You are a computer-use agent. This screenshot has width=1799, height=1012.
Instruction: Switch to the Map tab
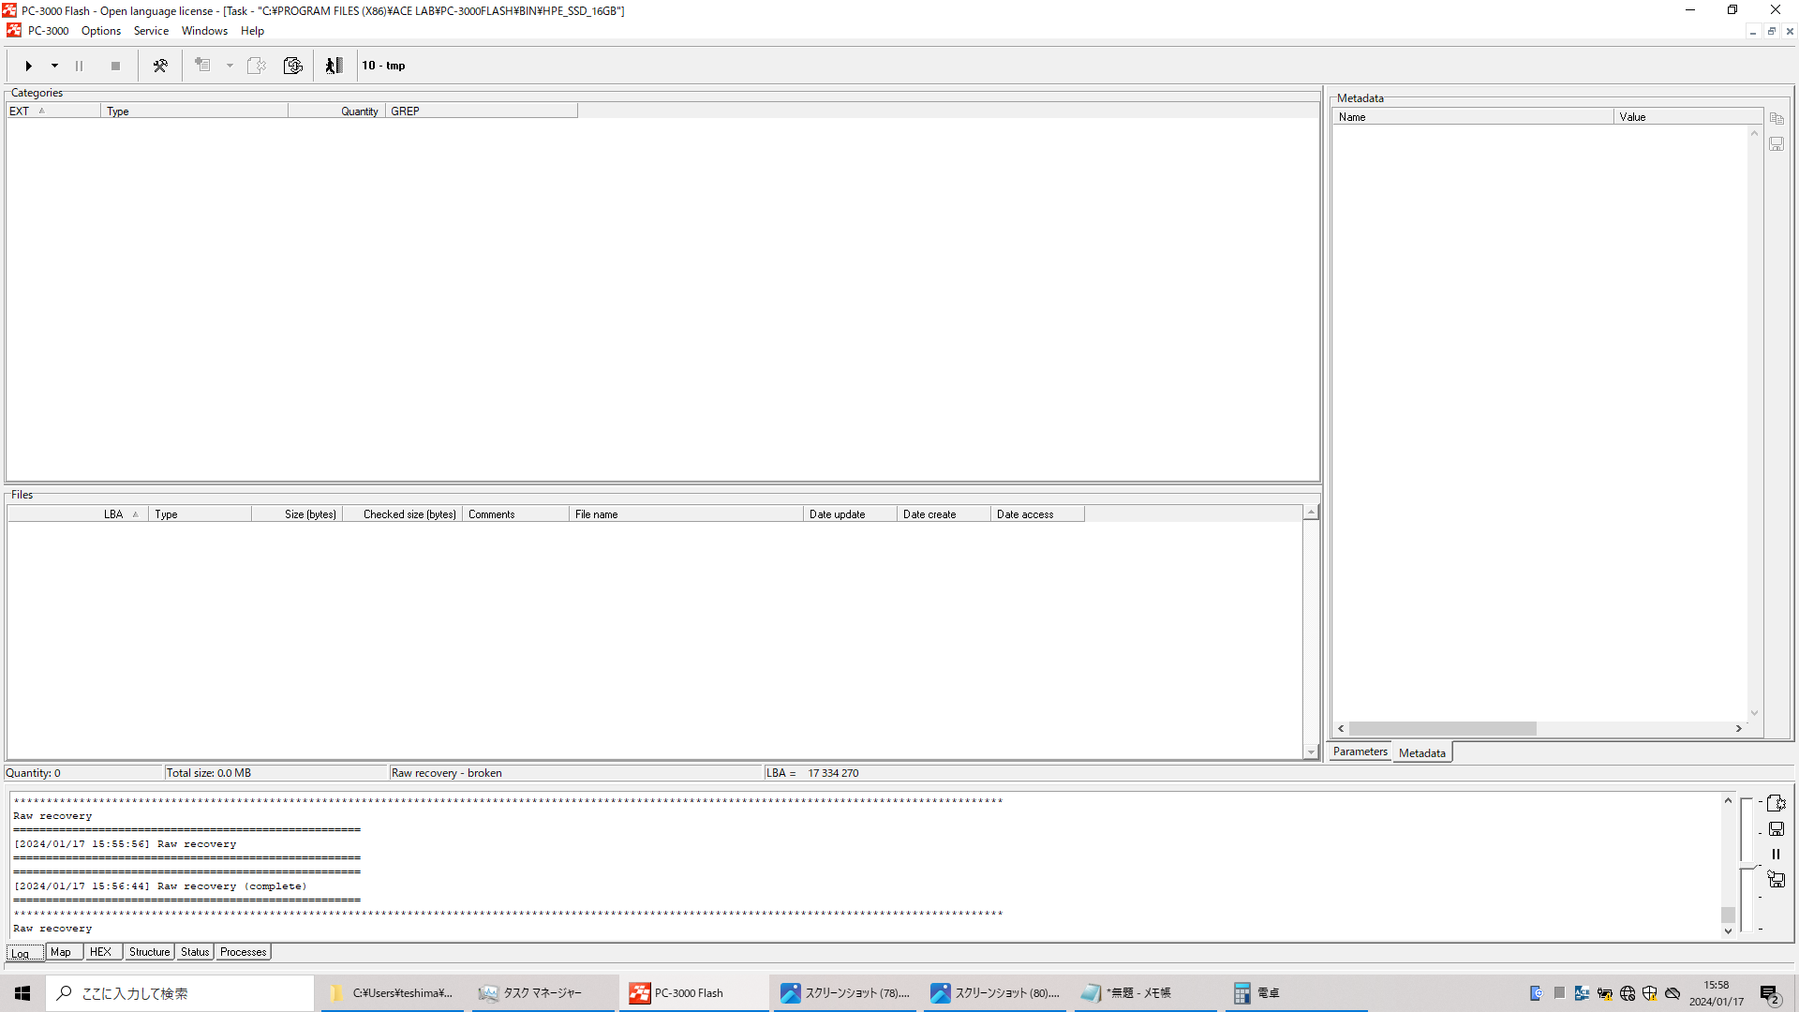click(x=61, y=952)
